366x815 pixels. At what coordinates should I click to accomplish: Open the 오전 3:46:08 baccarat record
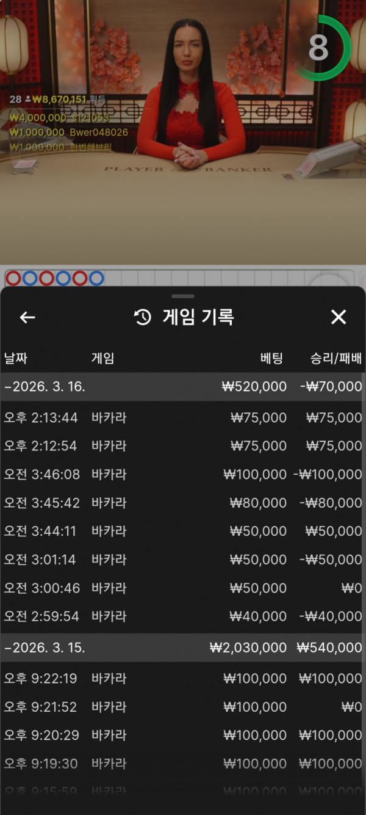[x=183, y=475]
